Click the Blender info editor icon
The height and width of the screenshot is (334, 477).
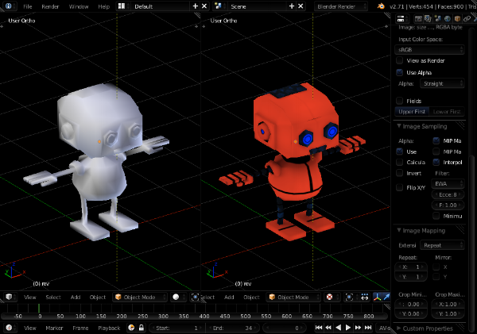(10, 6)
